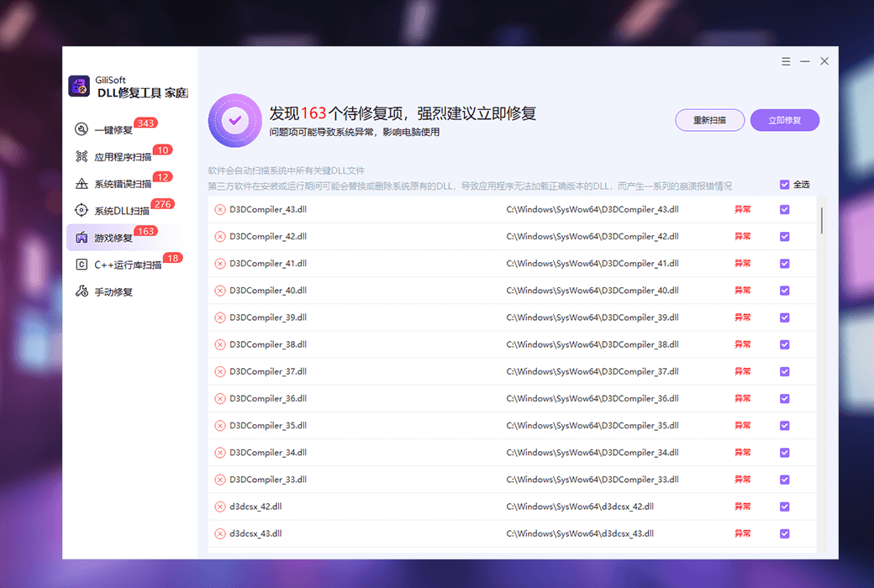Uncheck the D3DCompiler_34.dll row checkbox
Image resolution: width=874 pixels, height=588 pixels.
click(x=784, y=453)
